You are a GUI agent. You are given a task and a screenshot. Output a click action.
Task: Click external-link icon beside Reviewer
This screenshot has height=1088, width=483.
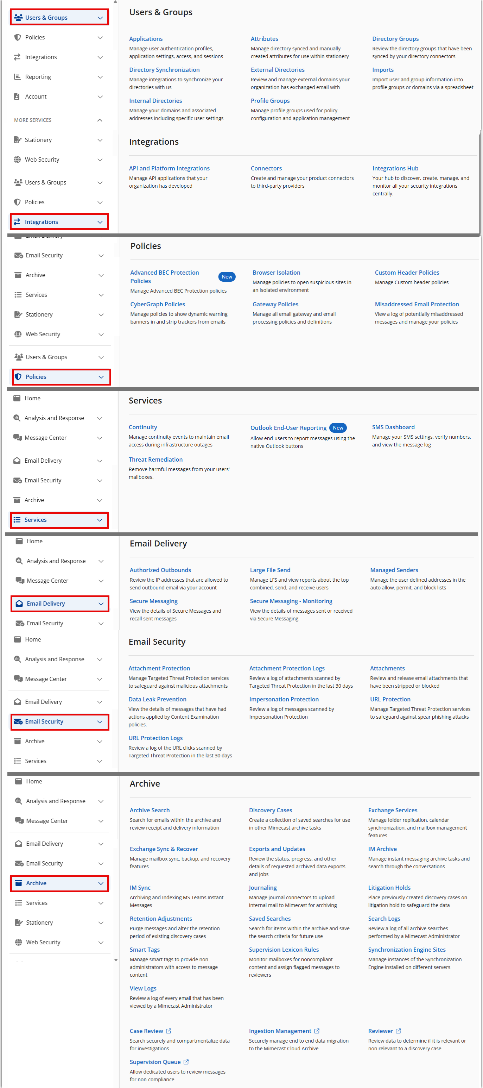pos(399,1031)
